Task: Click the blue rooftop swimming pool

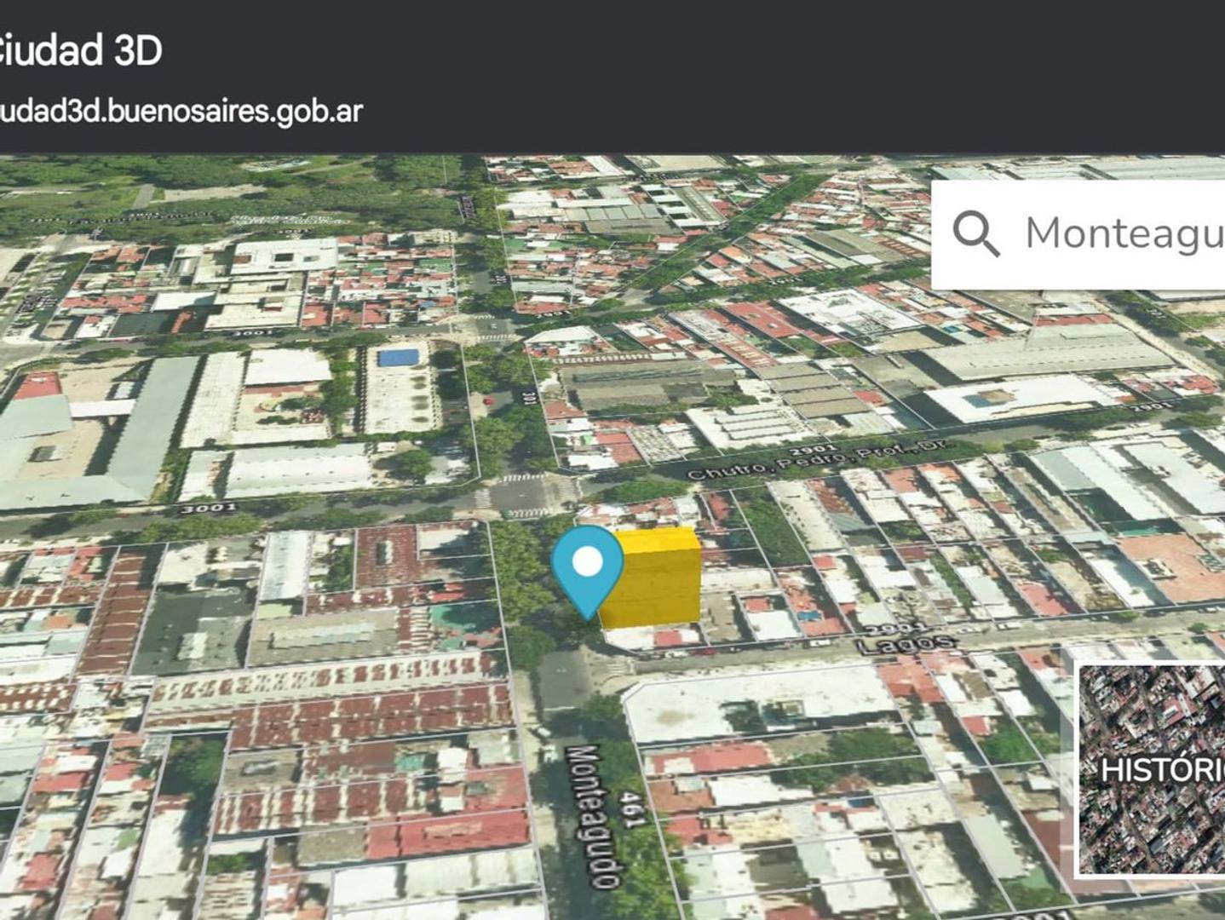Action: (x=398, y=357)
